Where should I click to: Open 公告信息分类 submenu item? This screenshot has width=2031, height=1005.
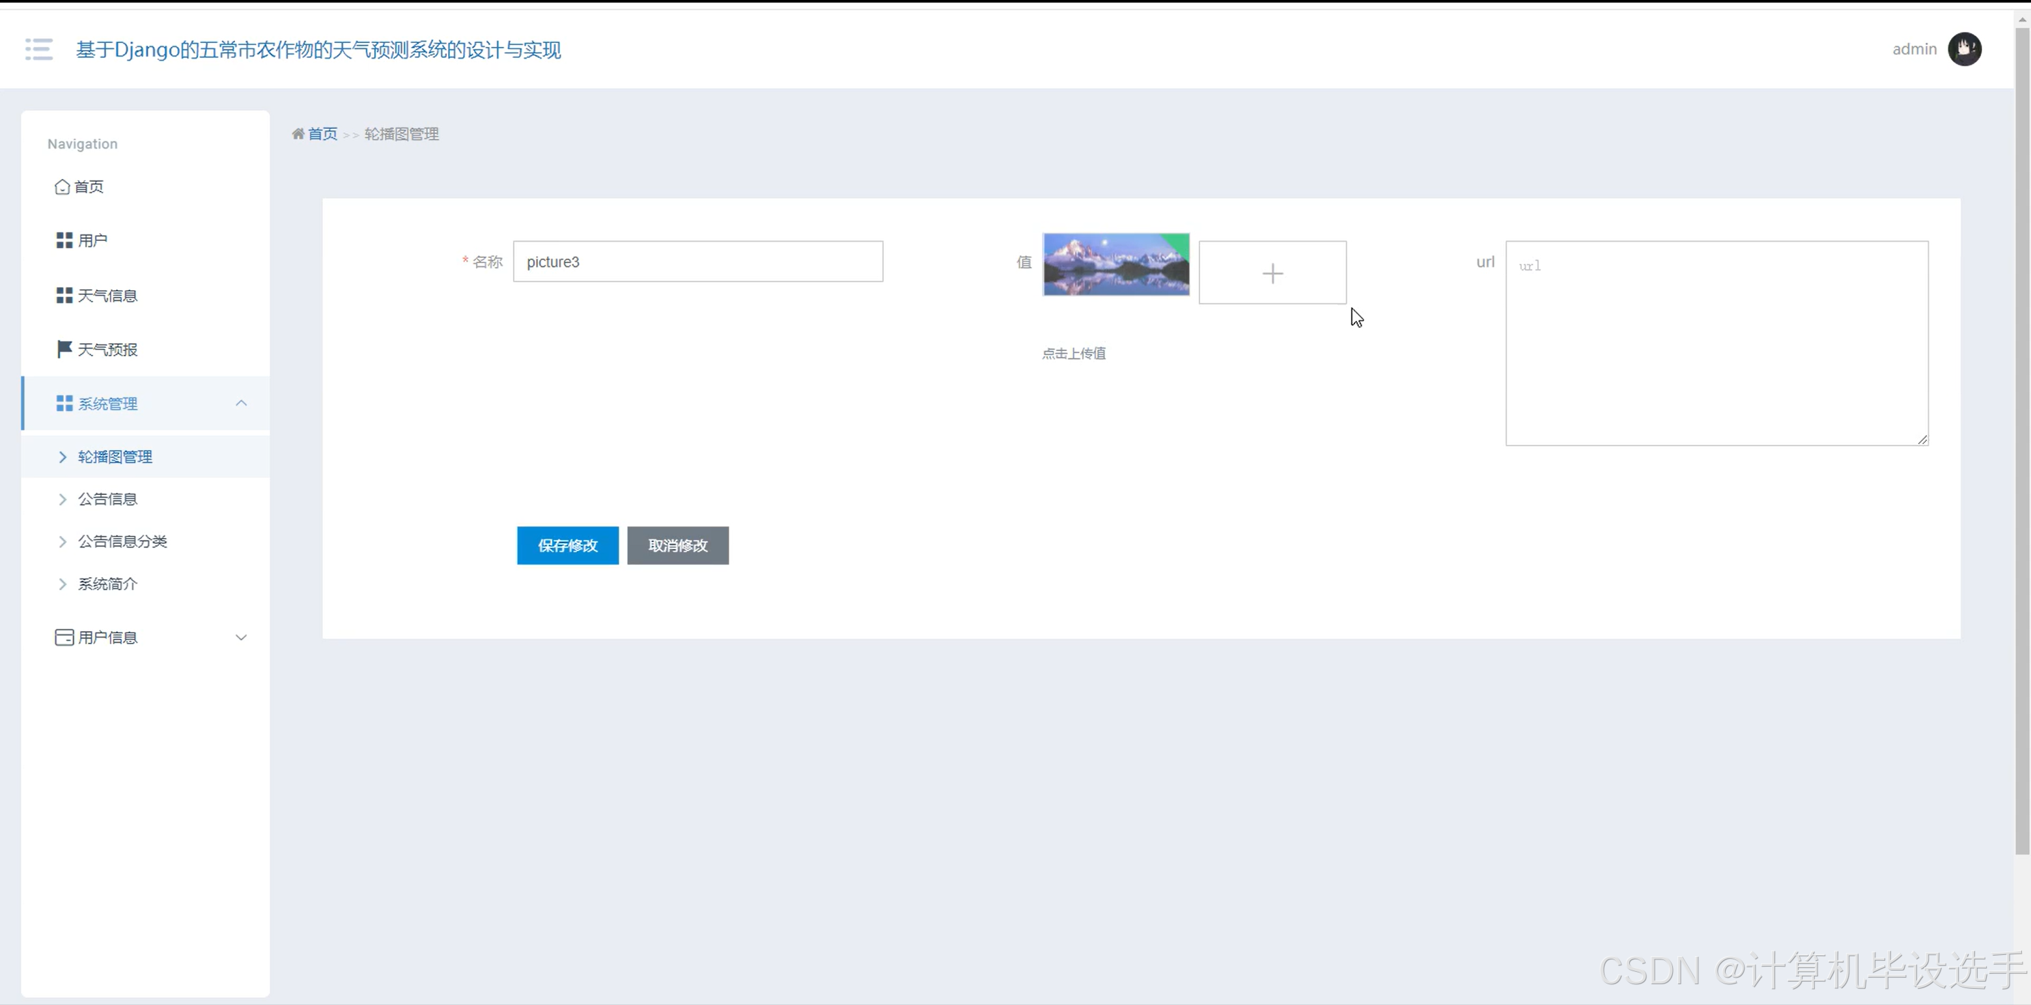click(x=122, y=542)
